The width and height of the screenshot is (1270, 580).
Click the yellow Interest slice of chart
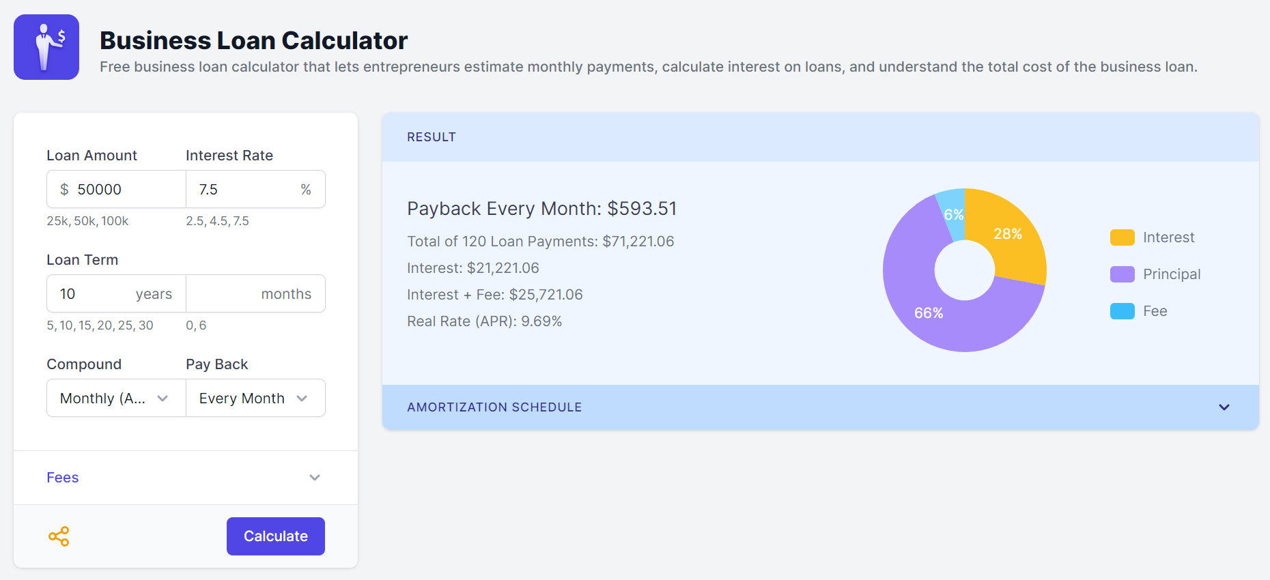point(1011,235)
